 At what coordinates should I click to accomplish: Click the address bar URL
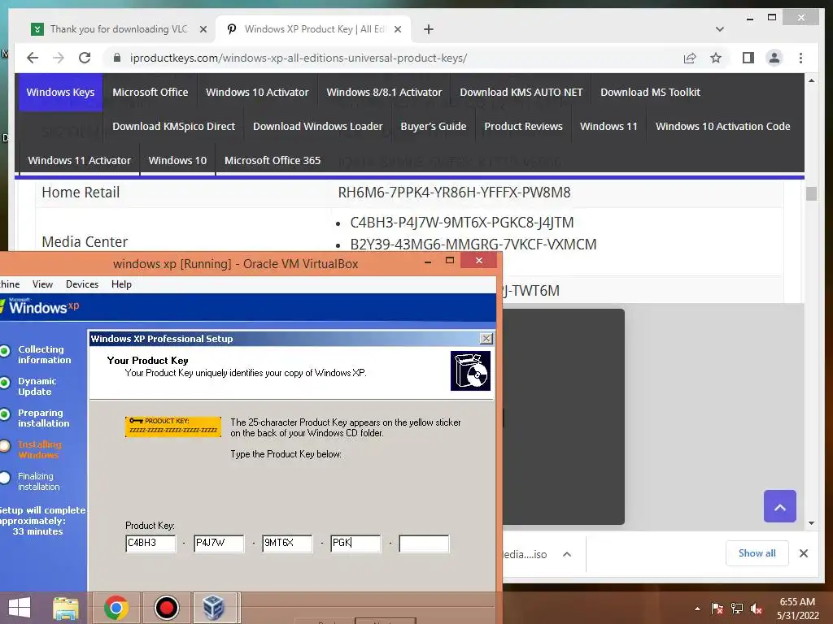299,58
